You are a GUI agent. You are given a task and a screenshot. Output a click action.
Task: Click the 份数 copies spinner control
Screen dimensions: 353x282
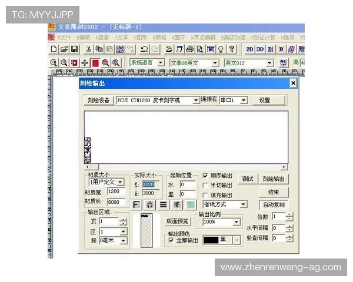tap(289, 217)
